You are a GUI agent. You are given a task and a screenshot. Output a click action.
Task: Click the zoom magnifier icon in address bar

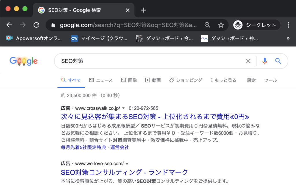coord(207,25)
